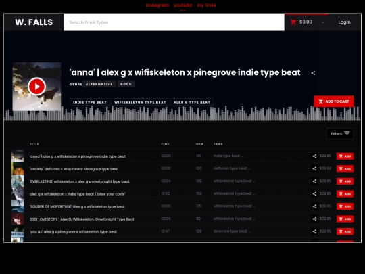Expand the cart dropdown arrow
365x274 pixels.
[323, 22]
